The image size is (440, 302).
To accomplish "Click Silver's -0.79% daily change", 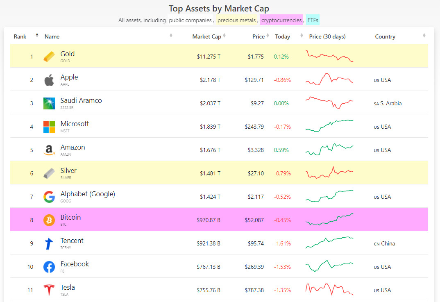I will tap(282, 173).
